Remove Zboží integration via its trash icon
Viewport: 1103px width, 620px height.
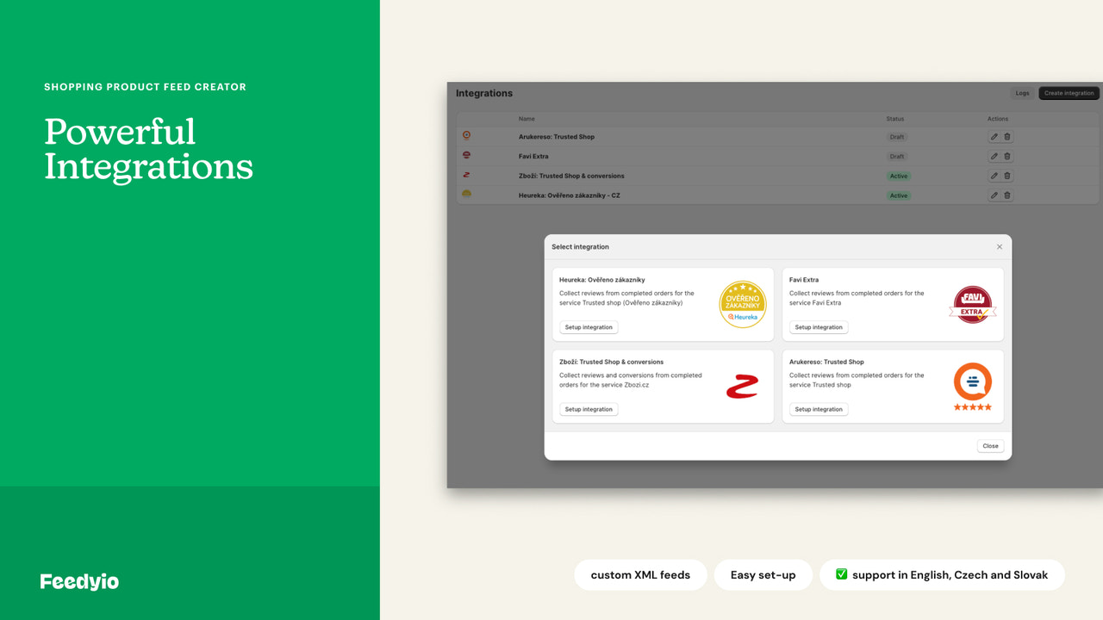pyautogui.click(x=1006, y=175)
